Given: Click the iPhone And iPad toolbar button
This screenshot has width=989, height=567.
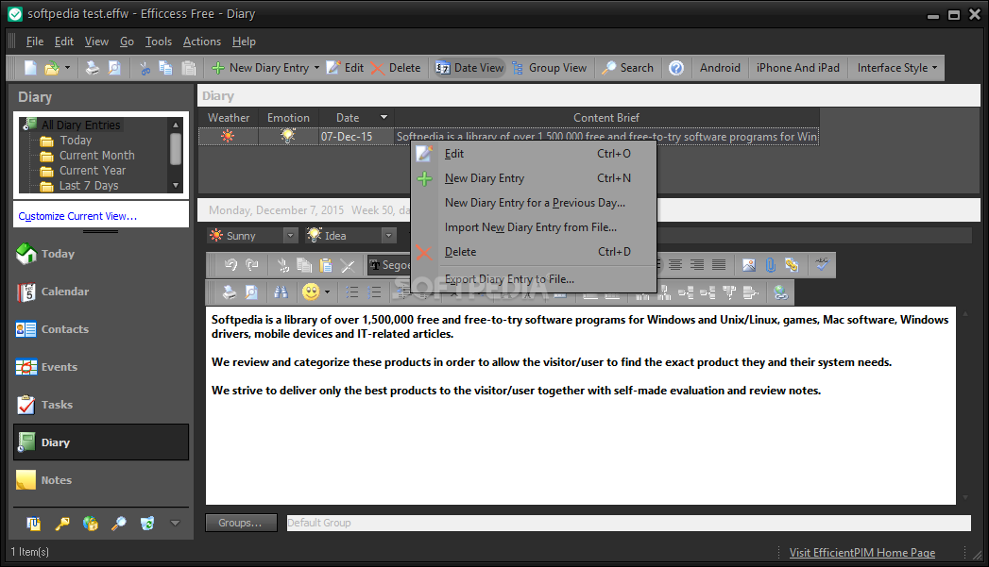Looking at the screenshot, I should pyautogui.click(x=798, y=67).
